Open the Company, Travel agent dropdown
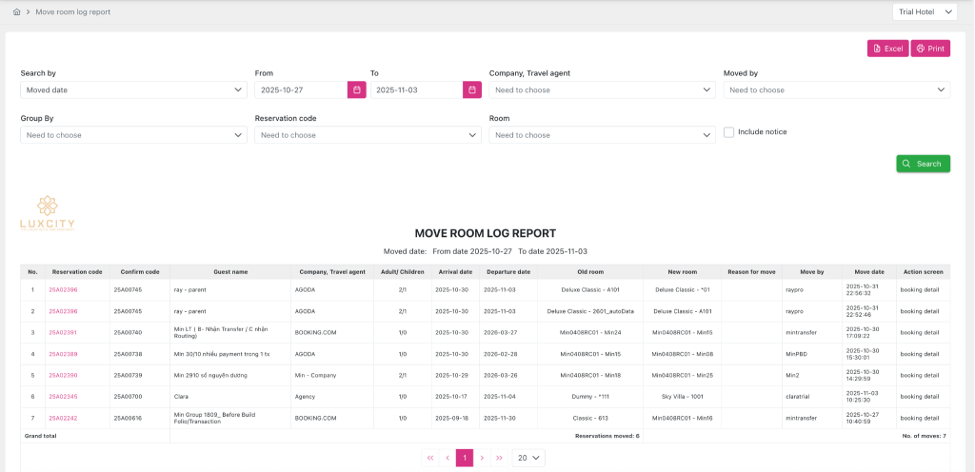 [x=602, y=89]
